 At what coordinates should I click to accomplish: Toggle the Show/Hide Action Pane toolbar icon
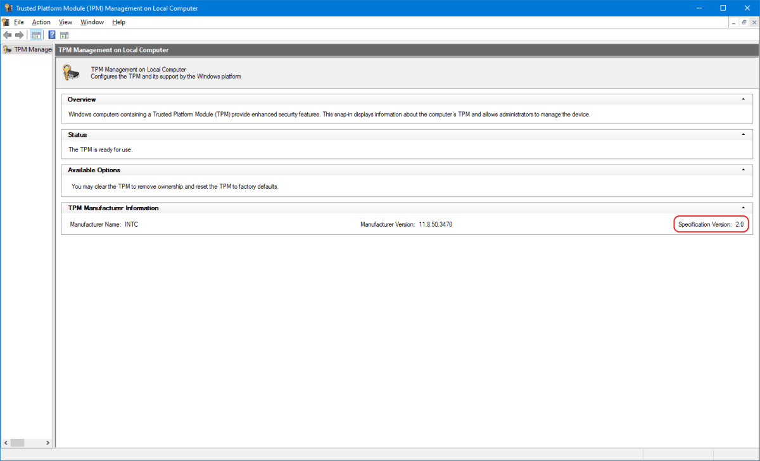pos(64,35)
